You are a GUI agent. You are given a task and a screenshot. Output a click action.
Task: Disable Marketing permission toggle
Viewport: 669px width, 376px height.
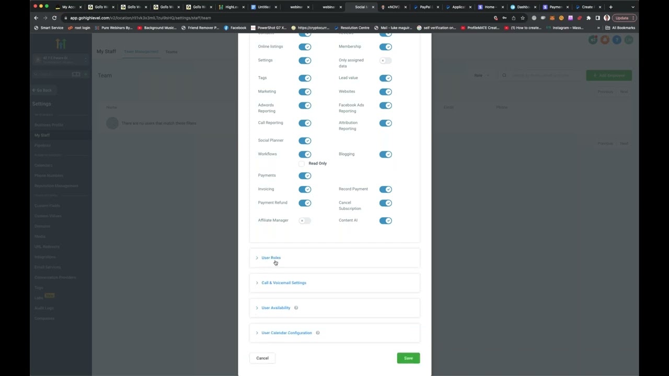coord(305,92)
